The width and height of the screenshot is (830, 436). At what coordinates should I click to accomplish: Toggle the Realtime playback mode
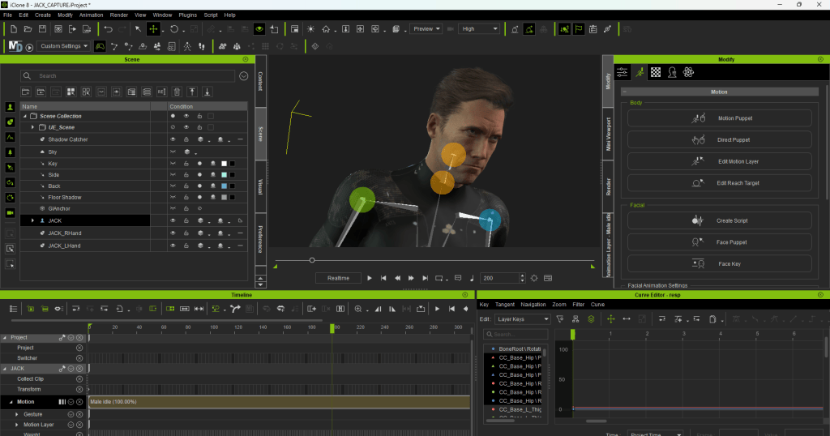click(338, 278)
